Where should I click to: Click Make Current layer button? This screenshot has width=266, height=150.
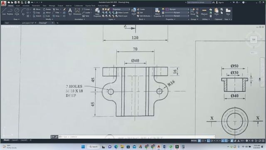[122, 12]
